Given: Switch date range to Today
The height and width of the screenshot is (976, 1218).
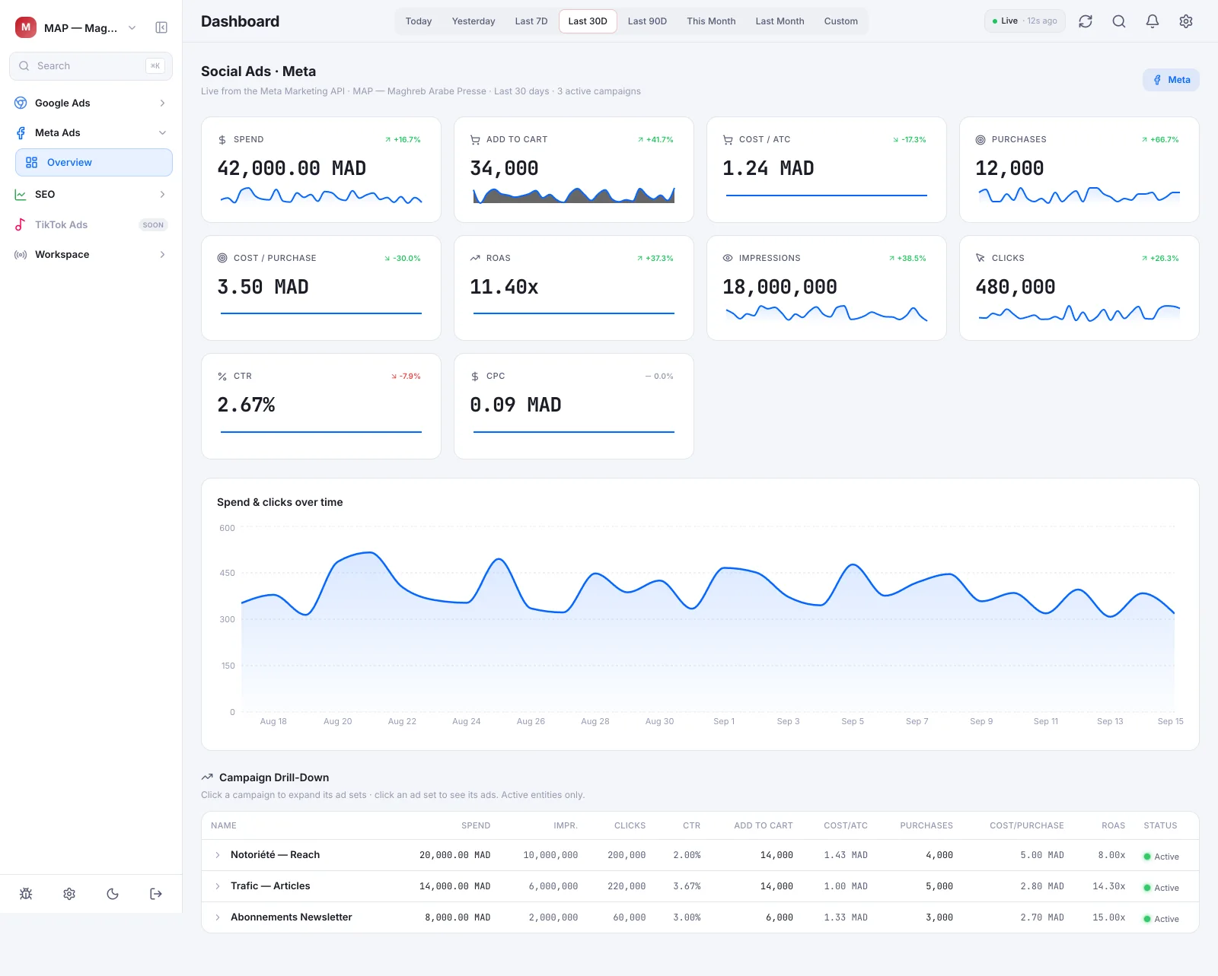Looking at the screenshot, I should (x=419, y=21).
